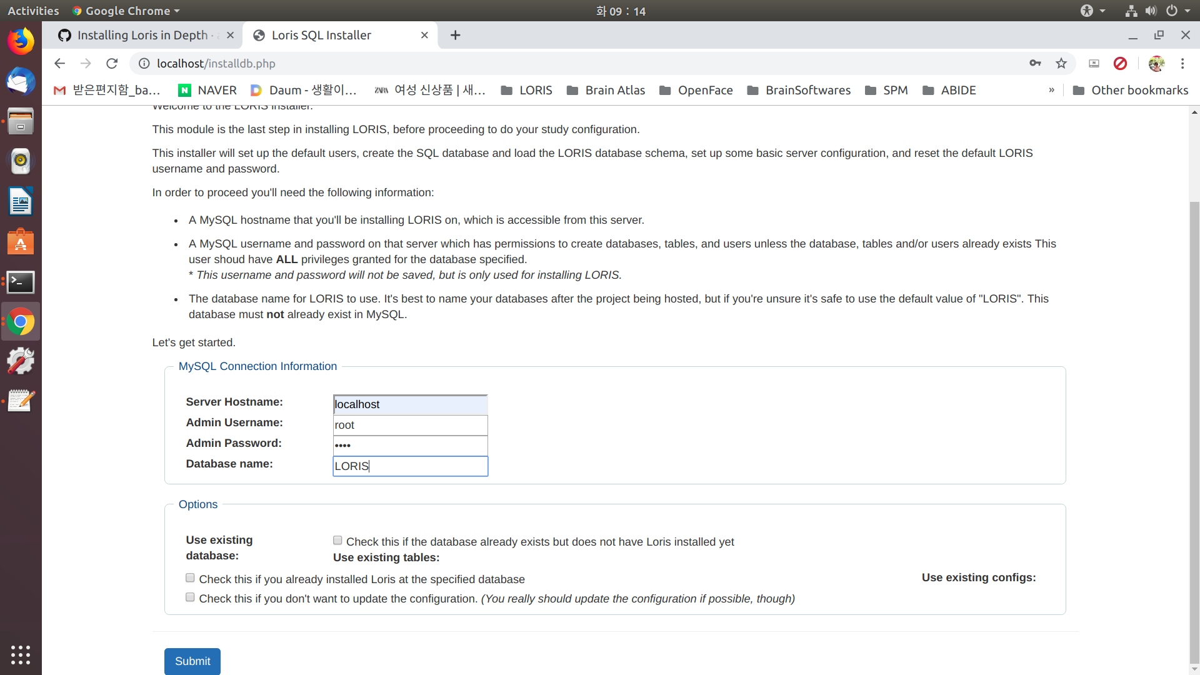Viewport: 1200px width, 675px height.
Task: Open NAVER bookmark
Action: 207,90
